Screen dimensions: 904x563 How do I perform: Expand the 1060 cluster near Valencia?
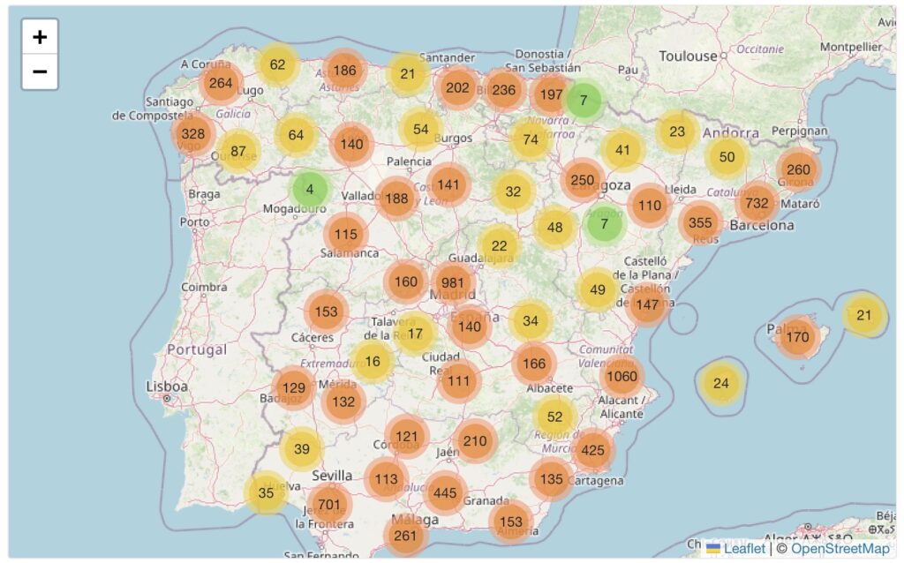click(x=621, y=377)
